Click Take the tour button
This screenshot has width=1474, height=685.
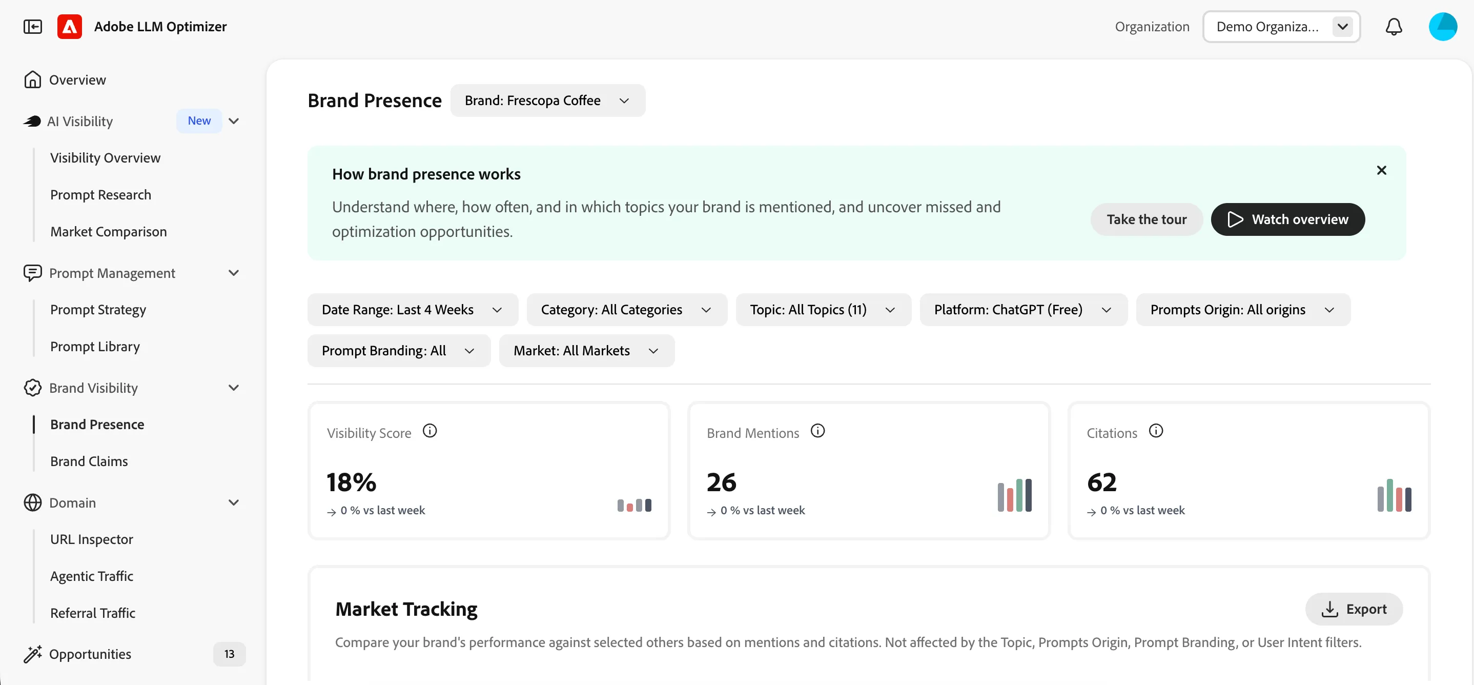coord(1146,219)
